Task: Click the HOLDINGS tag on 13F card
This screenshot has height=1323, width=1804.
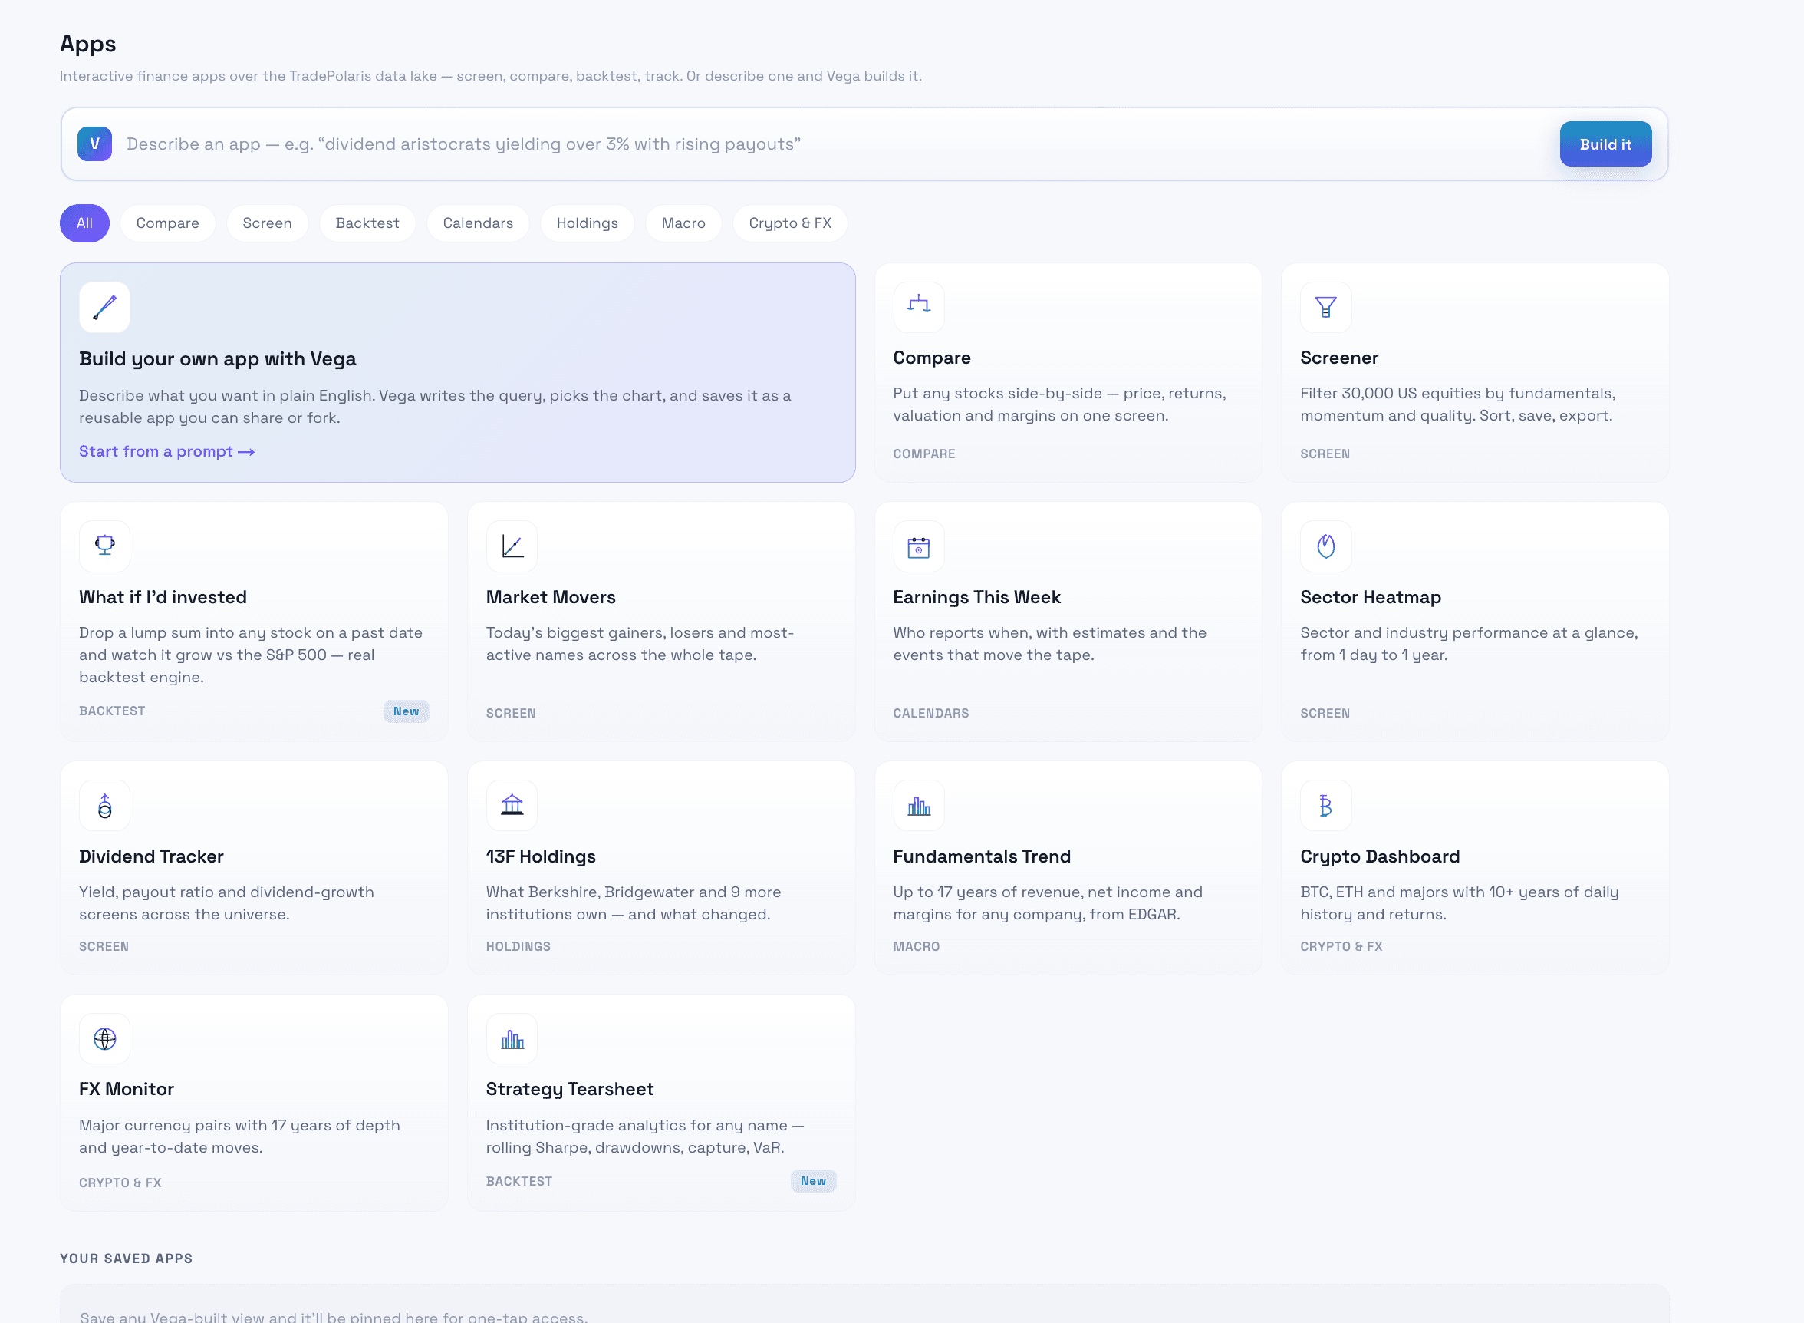Action: tap(518, 947)
